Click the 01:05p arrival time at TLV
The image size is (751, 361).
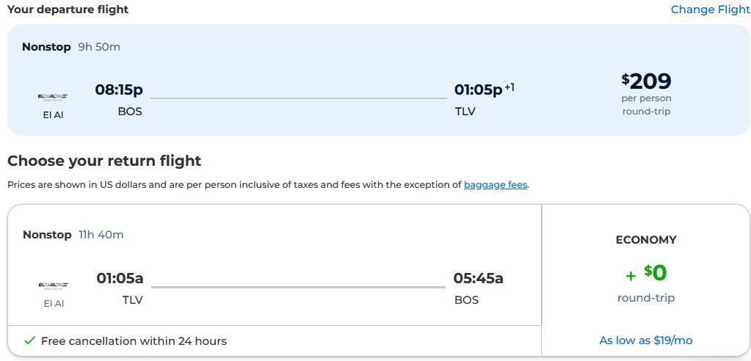[x=478, y=90]
